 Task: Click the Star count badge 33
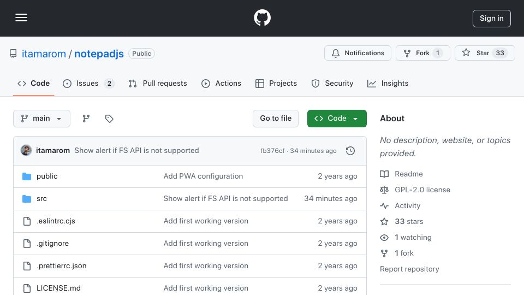point(500,53)
